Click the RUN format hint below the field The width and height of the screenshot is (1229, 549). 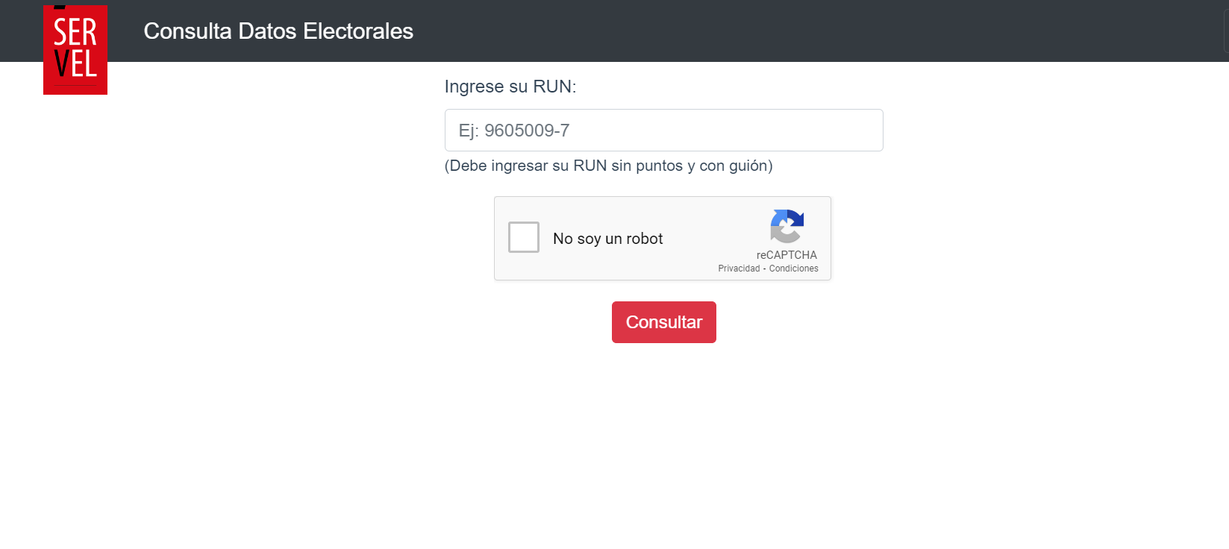coord(608,166)
